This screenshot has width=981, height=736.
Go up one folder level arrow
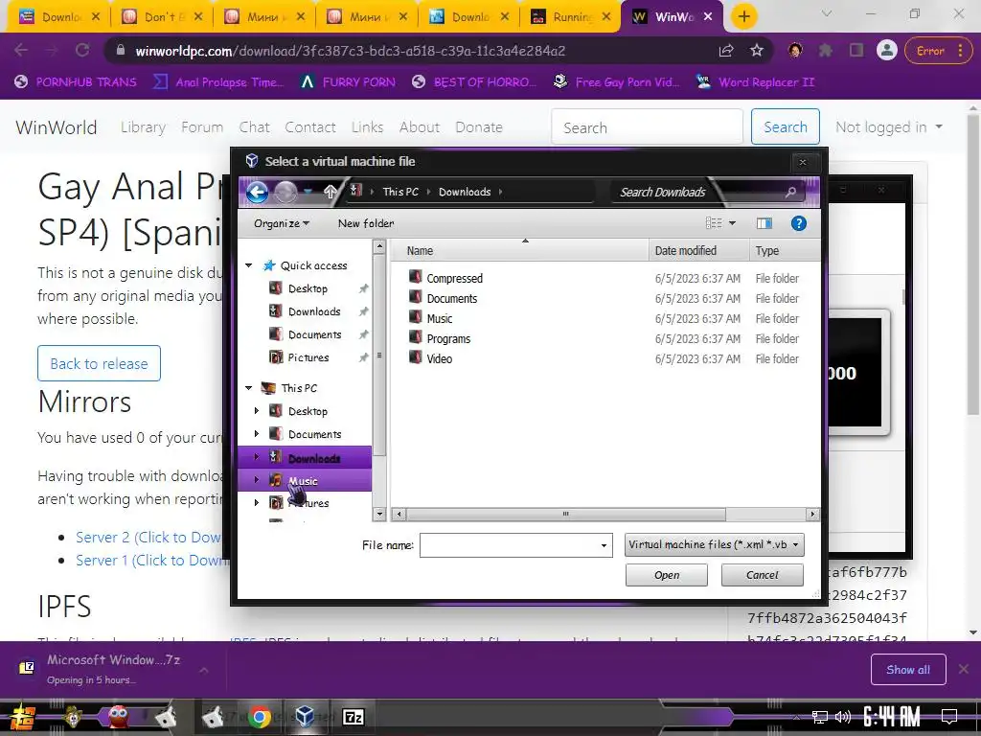coord(331,192)
